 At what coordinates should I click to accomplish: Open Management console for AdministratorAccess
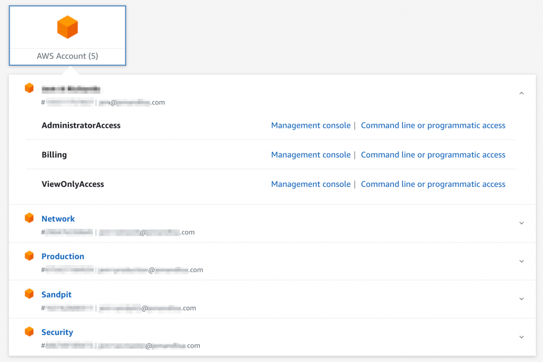click(x=311, y=125)
